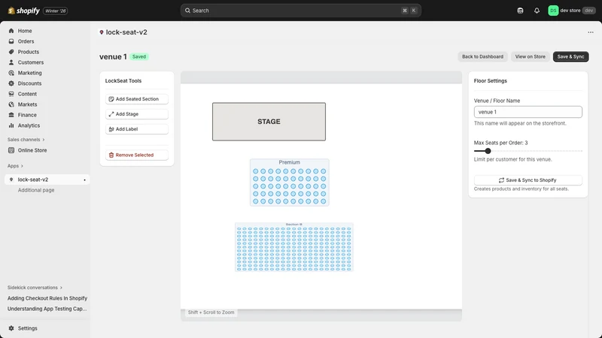Open Understanding App Testing conversation
Viewport: 602px width, 338px height.
(47, 309)
